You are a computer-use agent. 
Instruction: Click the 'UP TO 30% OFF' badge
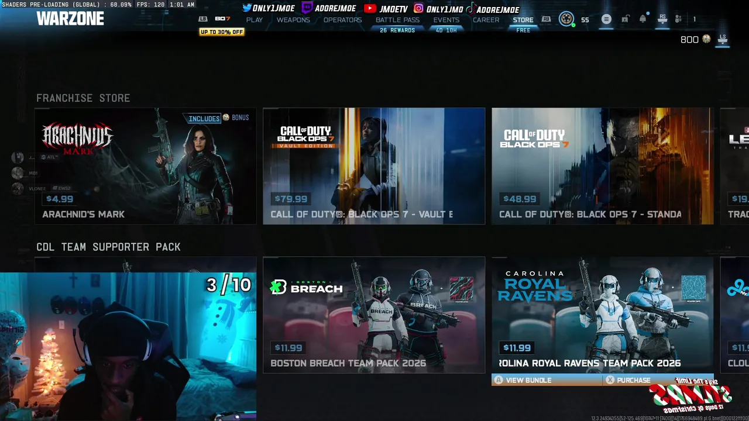222,32
